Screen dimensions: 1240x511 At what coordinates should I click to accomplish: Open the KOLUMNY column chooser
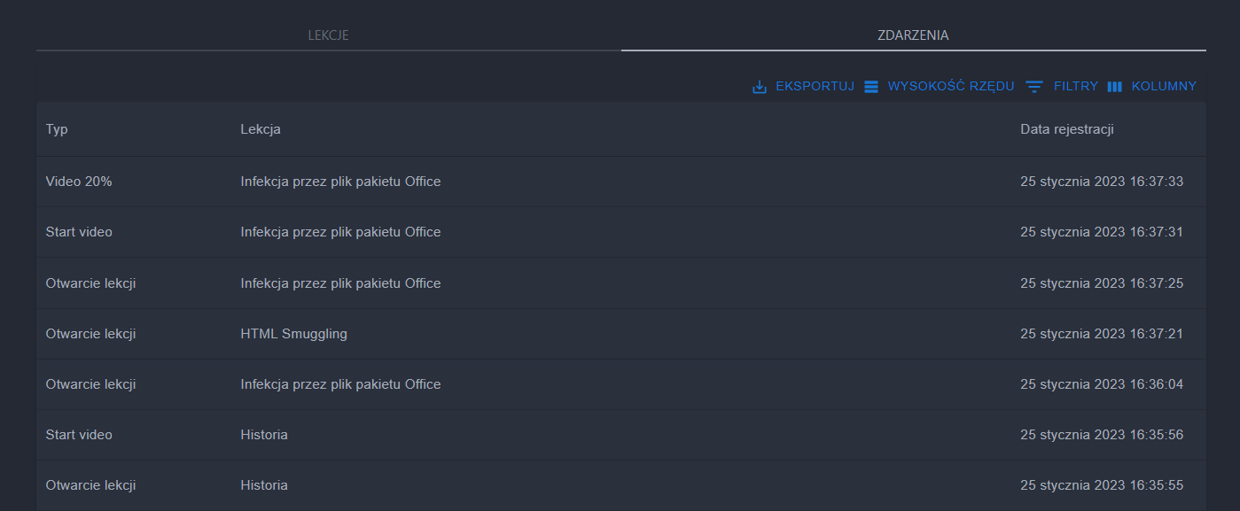1164,87
